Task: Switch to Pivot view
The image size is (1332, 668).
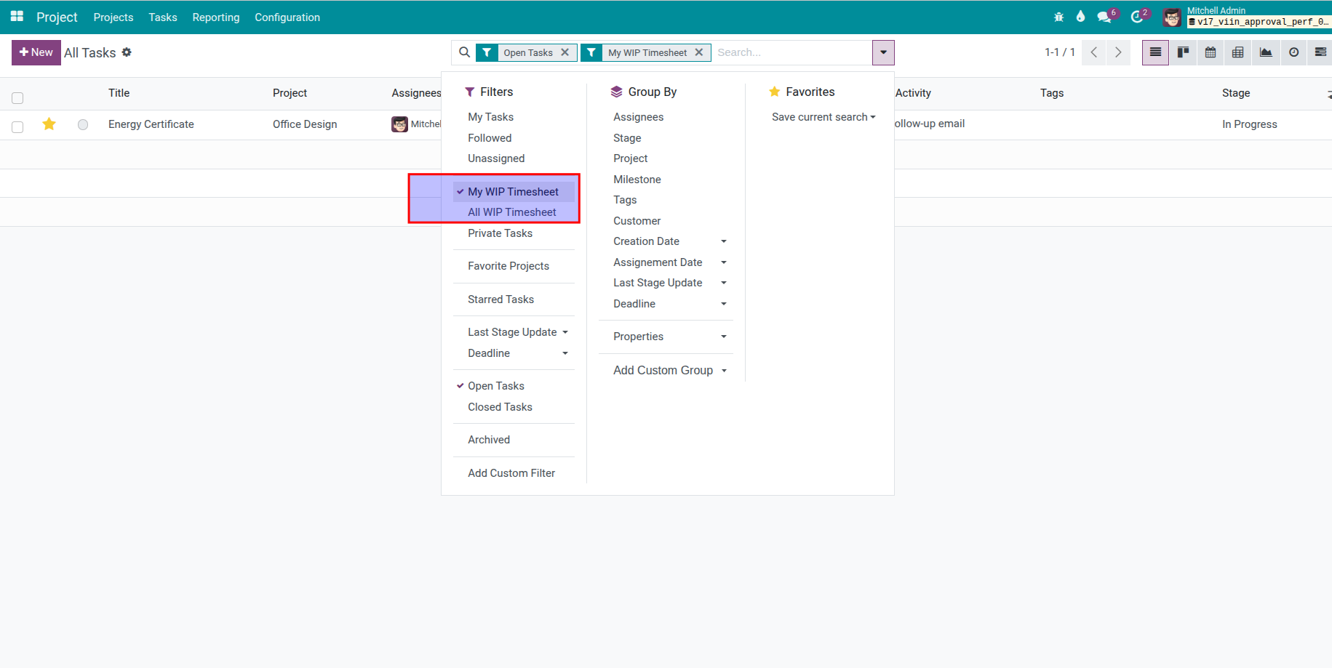Action: 1238,52
